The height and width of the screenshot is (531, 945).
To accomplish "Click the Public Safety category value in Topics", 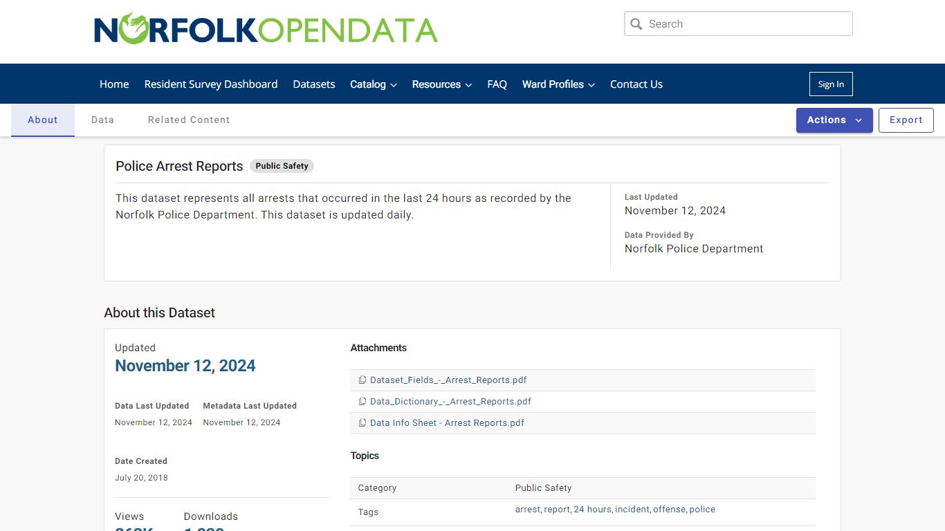I will pos(543,488).
